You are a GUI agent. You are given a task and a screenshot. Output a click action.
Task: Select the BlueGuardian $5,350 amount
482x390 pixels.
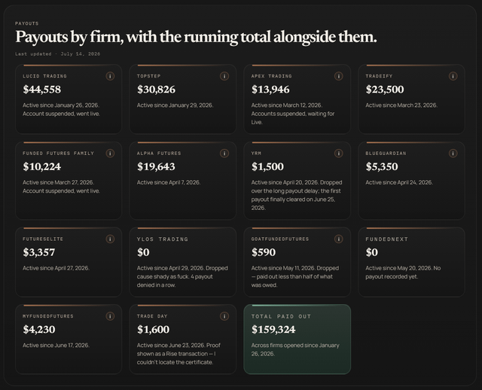pyautogui.click(x=382, y=166)
